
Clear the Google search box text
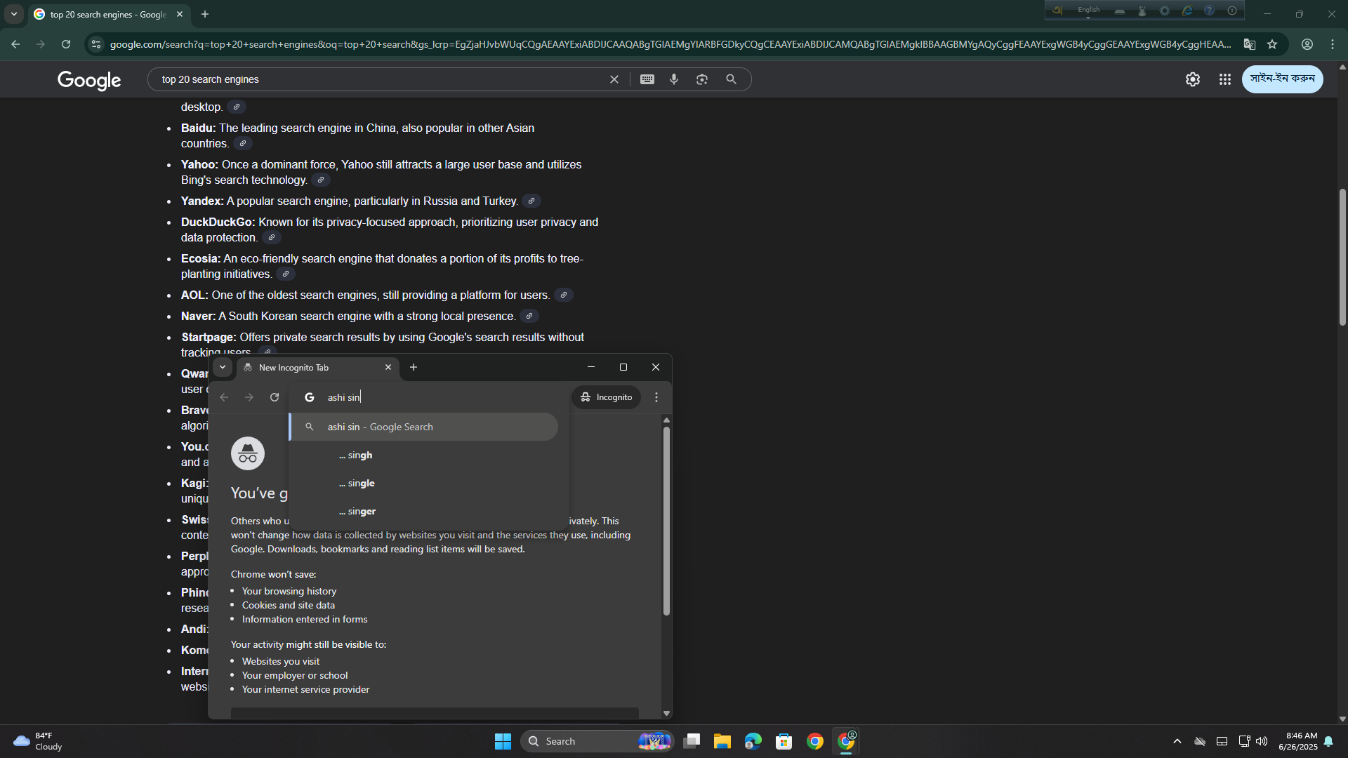point(614,79)
